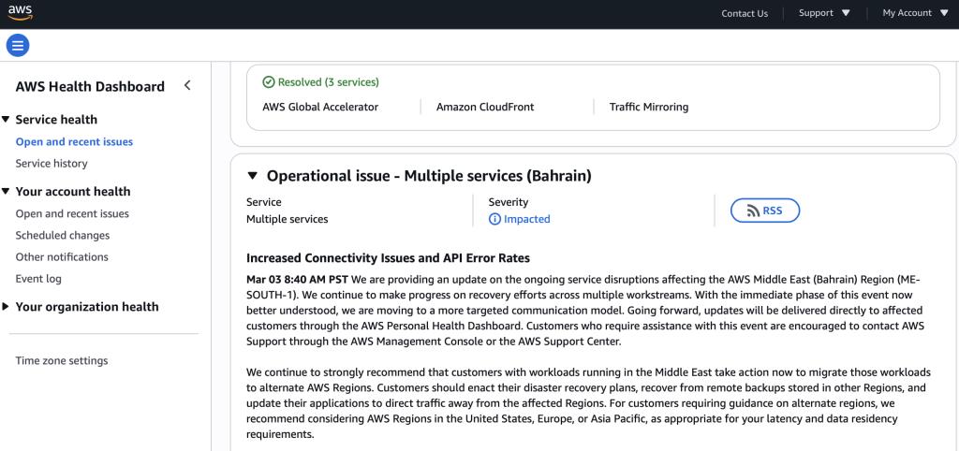Click the Impacted severity link
The image size is (959, 451).
[x=526, y=219]
